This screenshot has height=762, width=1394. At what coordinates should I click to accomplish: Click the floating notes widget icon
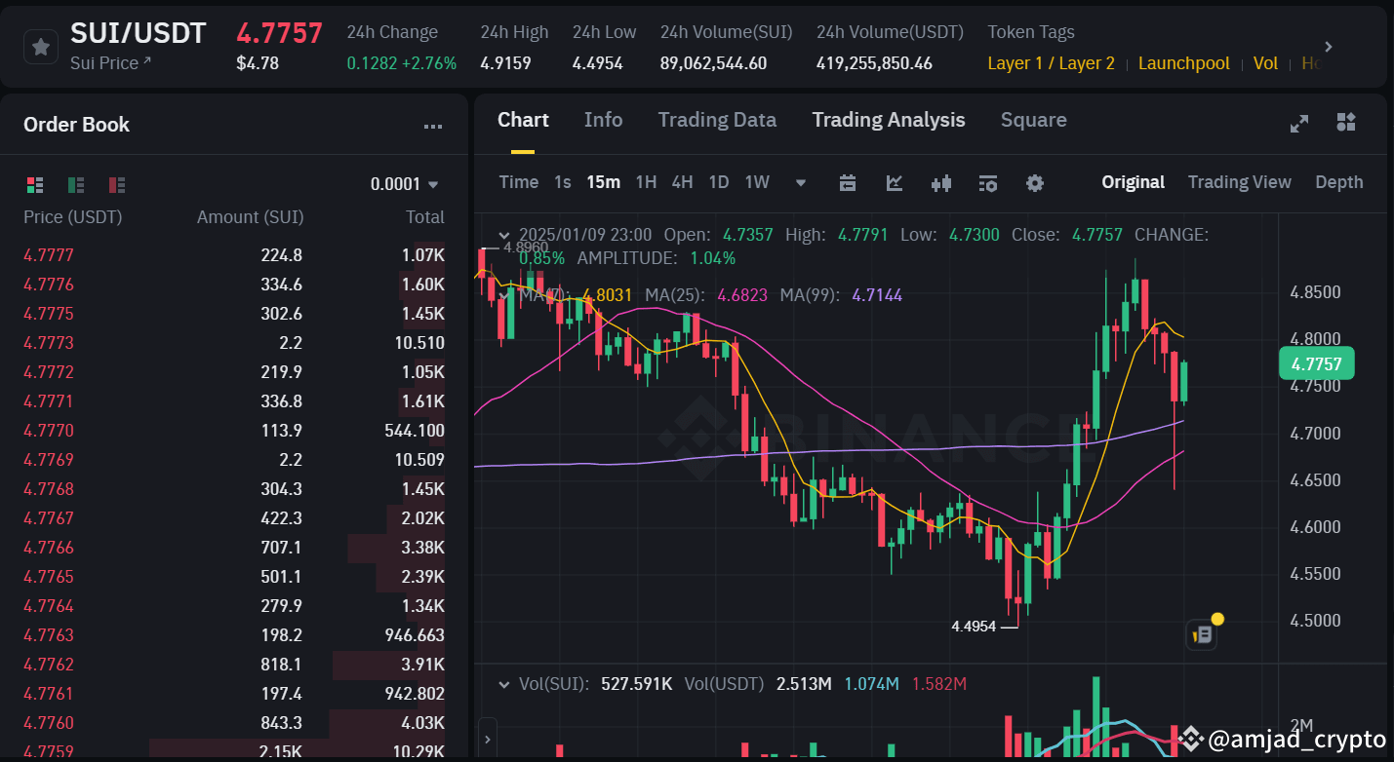pyautogui.click(x=1203, y=635)
